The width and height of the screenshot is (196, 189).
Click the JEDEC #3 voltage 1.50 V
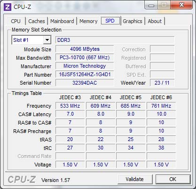pyautogui.click(x=70, y=165)
